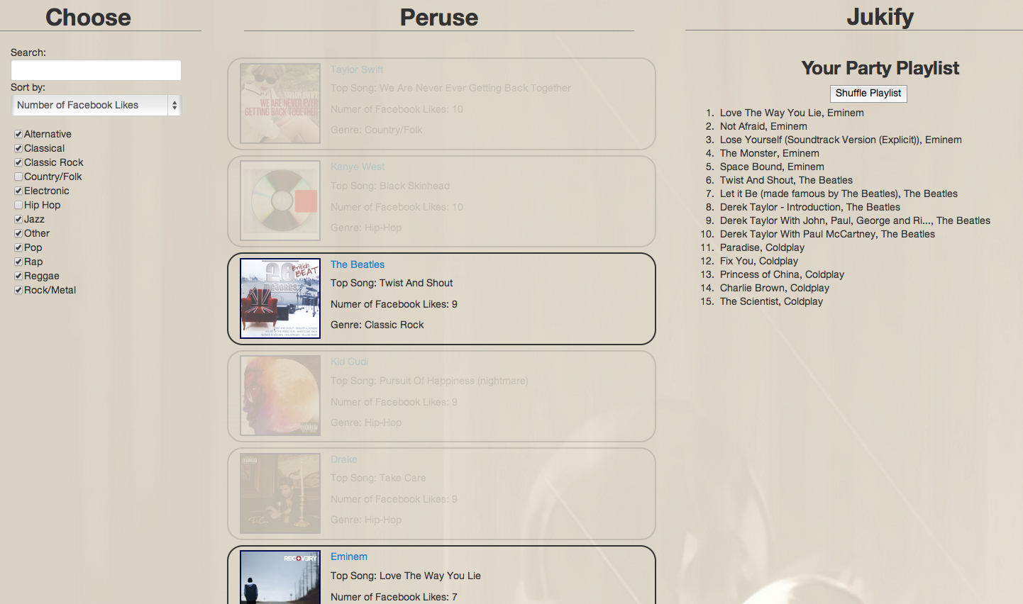
Task: Click Kid Cudi album artwork
Action: pos(280,396)
